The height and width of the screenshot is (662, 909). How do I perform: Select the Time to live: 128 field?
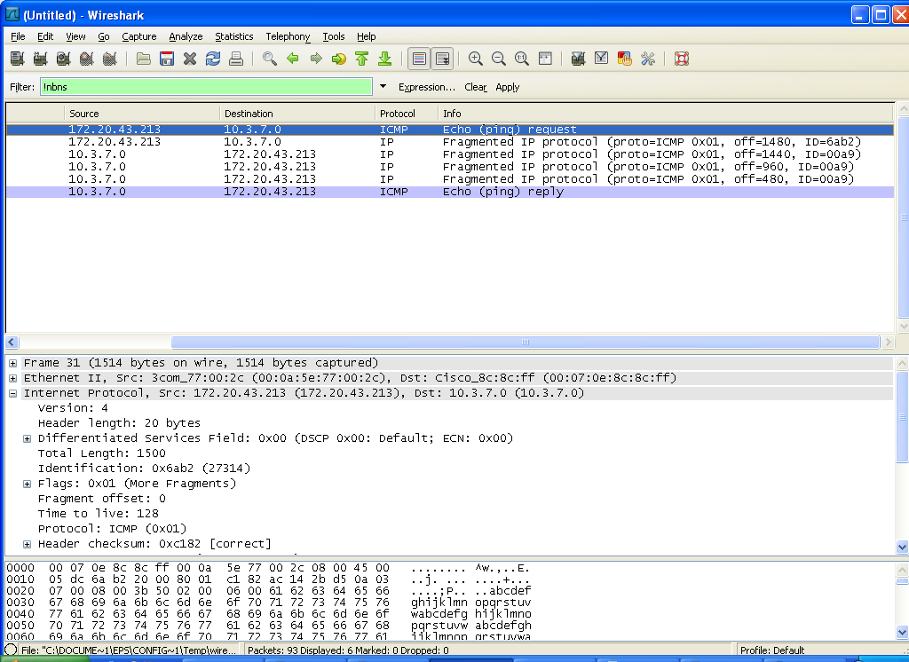(x=98, y=514)
